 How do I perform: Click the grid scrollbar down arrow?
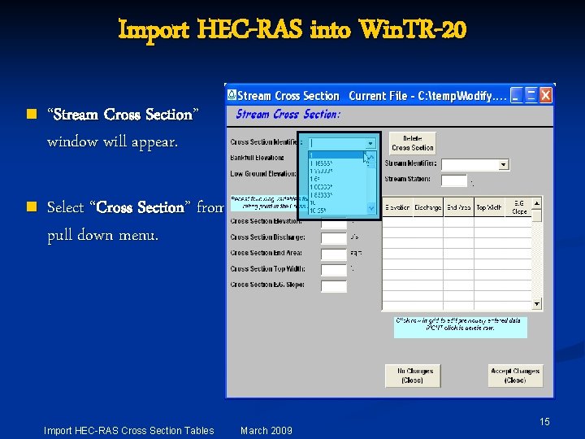[537, 304]
